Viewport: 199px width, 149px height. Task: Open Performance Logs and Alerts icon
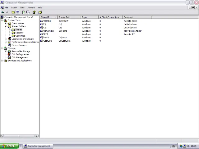[x=9, y=42]
